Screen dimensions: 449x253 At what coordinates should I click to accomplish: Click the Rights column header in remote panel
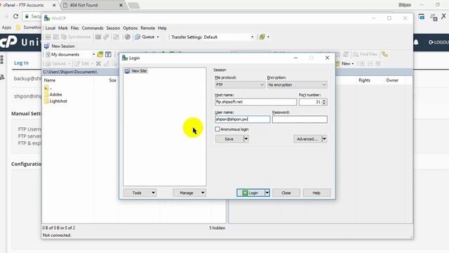364,80
